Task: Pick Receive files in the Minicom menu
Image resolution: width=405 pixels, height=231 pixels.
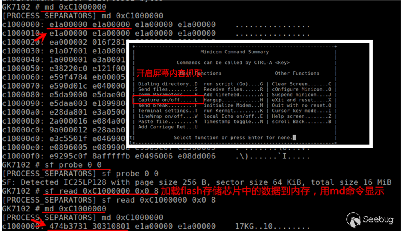Action: click(233, 89)
